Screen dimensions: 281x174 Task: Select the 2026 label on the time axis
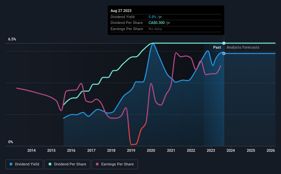click(271, 150)
